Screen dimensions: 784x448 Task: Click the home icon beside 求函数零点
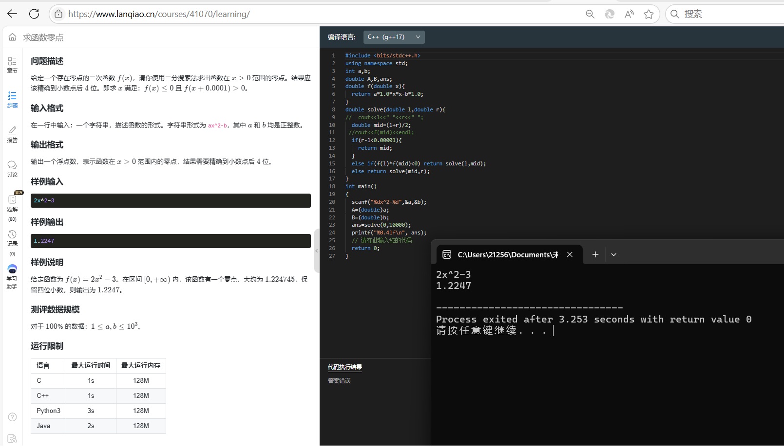point(13,37)
